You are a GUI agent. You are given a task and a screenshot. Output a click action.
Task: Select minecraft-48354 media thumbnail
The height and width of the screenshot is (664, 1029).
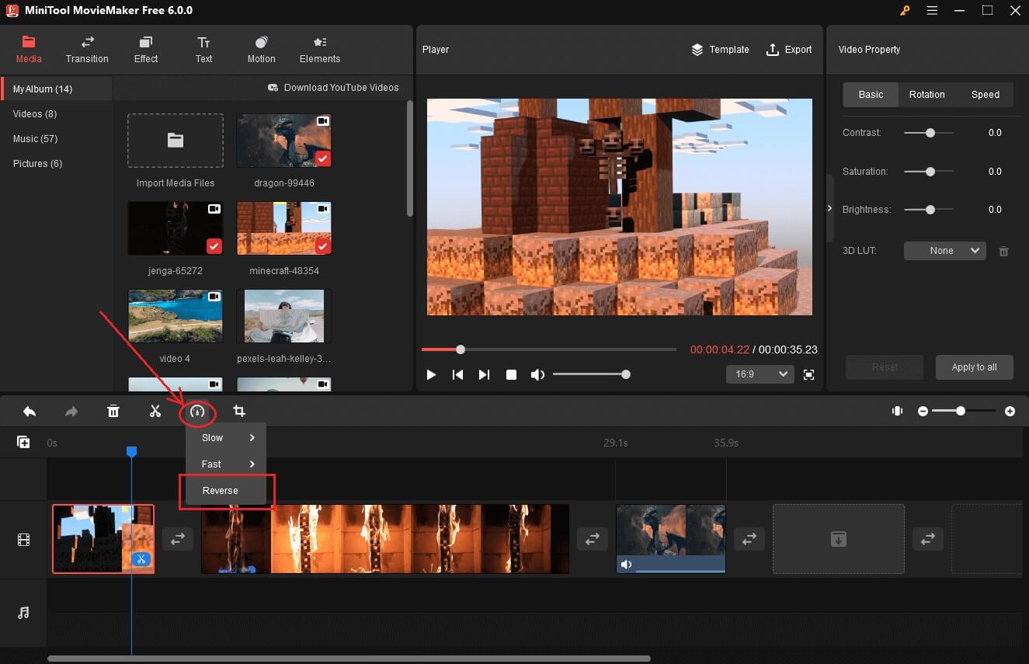[x=284, y=228]
